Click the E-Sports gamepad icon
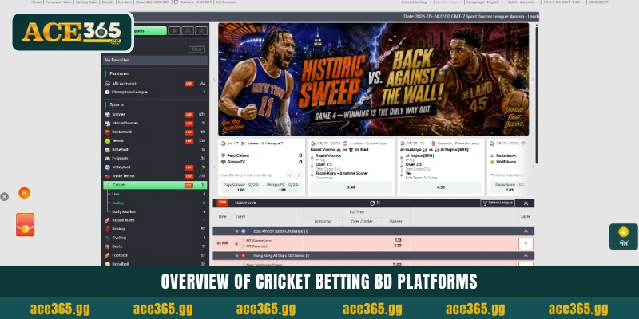639x319 pixels. pyautogui.click(x=108, y=159)
